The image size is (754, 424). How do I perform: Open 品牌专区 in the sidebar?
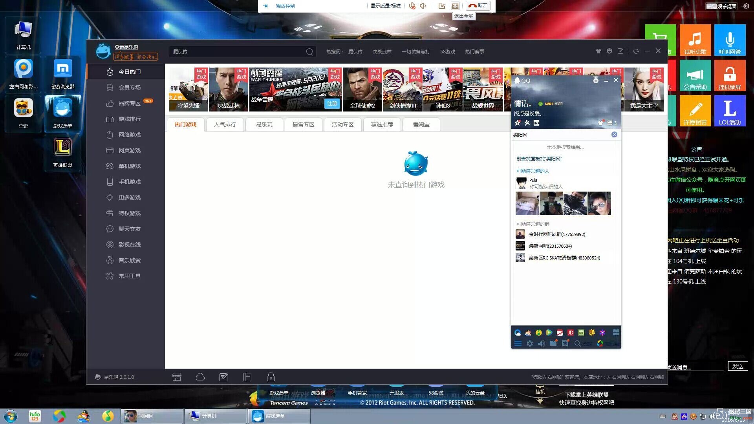point(125,103)
